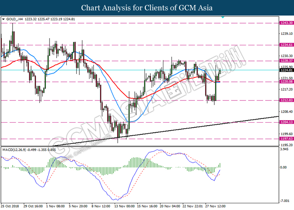Image resolution: width=294 pixels, height=210 pixels.
Task: Click the 1221.50 axis price value
Action: [286, 78]
